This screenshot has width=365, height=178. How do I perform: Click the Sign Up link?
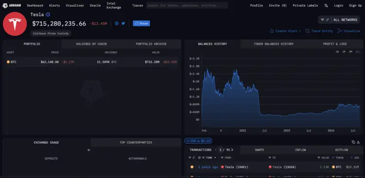click(355, 5)
